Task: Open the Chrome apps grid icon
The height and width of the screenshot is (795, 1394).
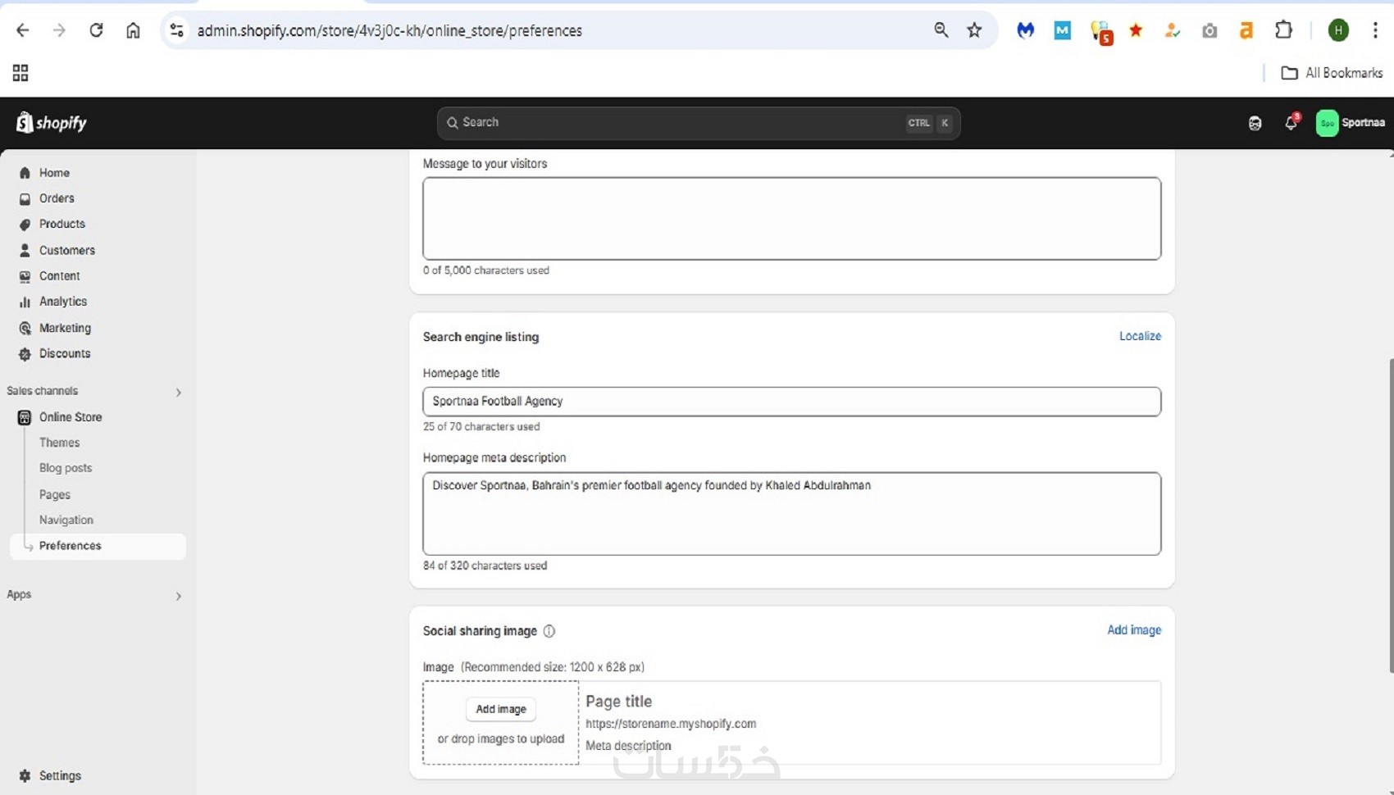Action: [20, 73]
